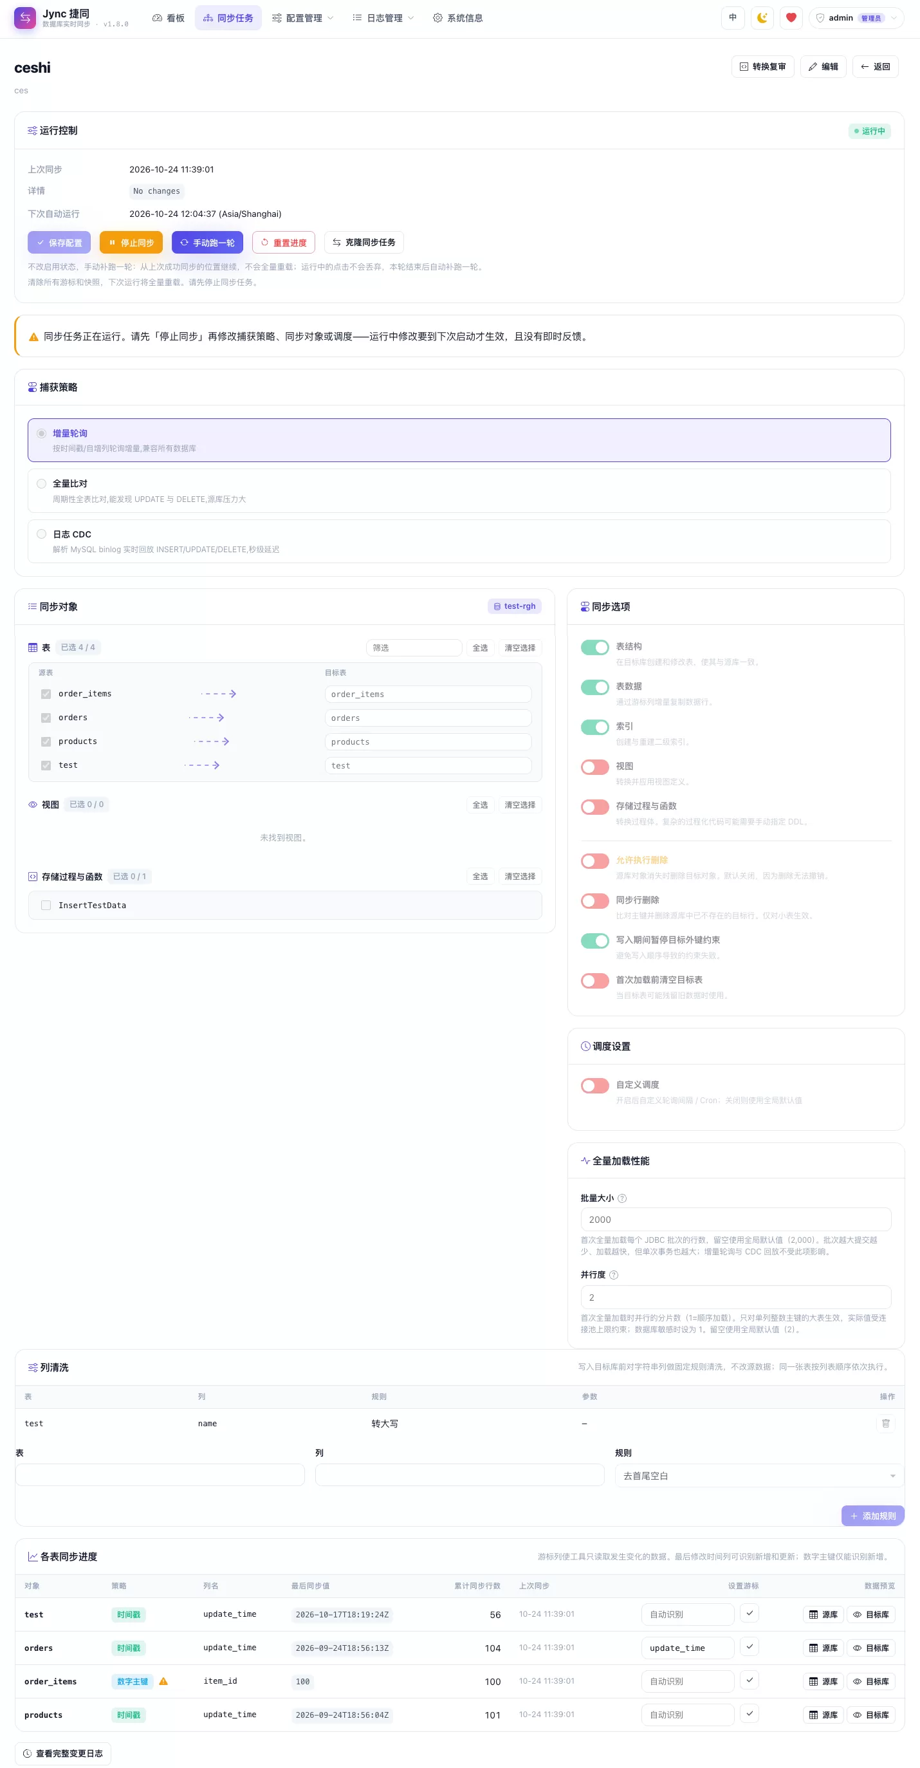The image size is (920, 1768).
Task: Click the red heart icon
Action: tap(791, 18)
